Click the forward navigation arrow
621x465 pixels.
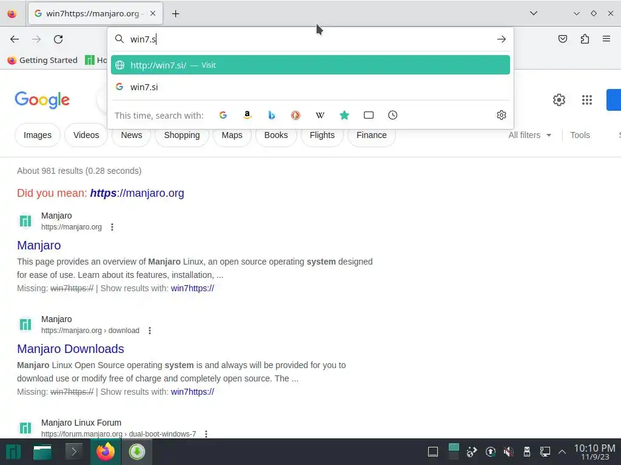point(36,39)
